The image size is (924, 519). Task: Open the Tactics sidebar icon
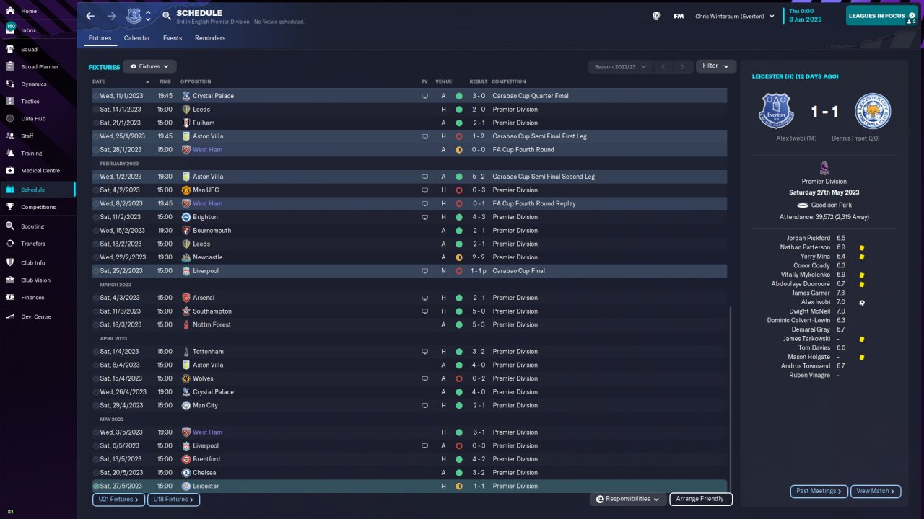pyautogui.click(x=10, y=102)
